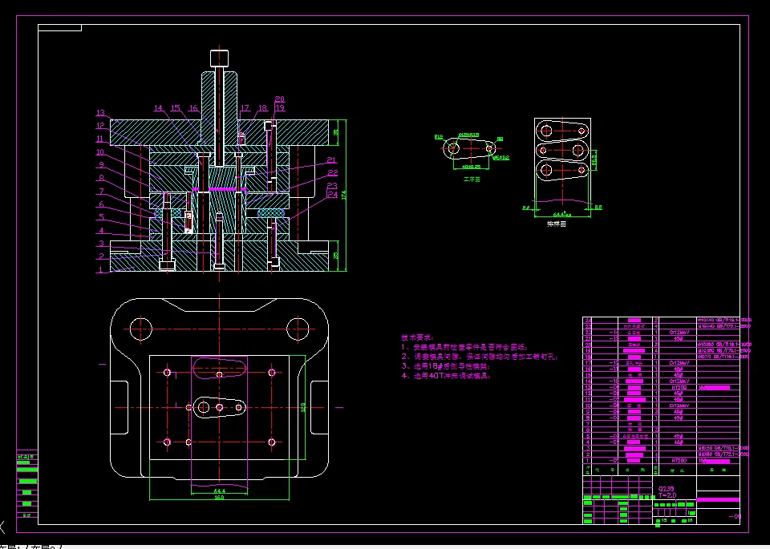
Task: Select balloon number 8 in the section view
Action: click(x=101, y=179)
